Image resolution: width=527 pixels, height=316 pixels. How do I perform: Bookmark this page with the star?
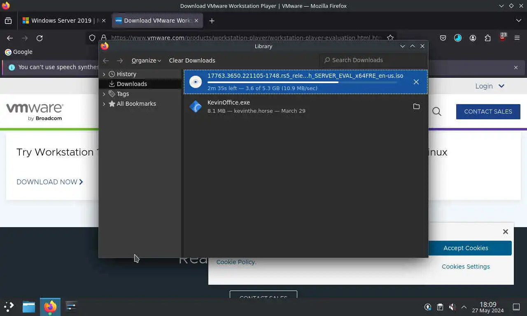(x=390, y=38)
